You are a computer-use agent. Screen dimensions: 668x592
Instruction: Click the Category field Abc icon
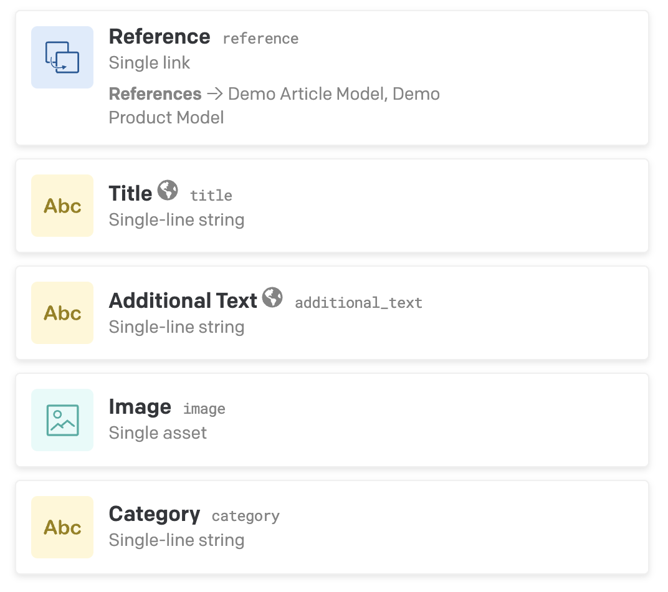62,527
